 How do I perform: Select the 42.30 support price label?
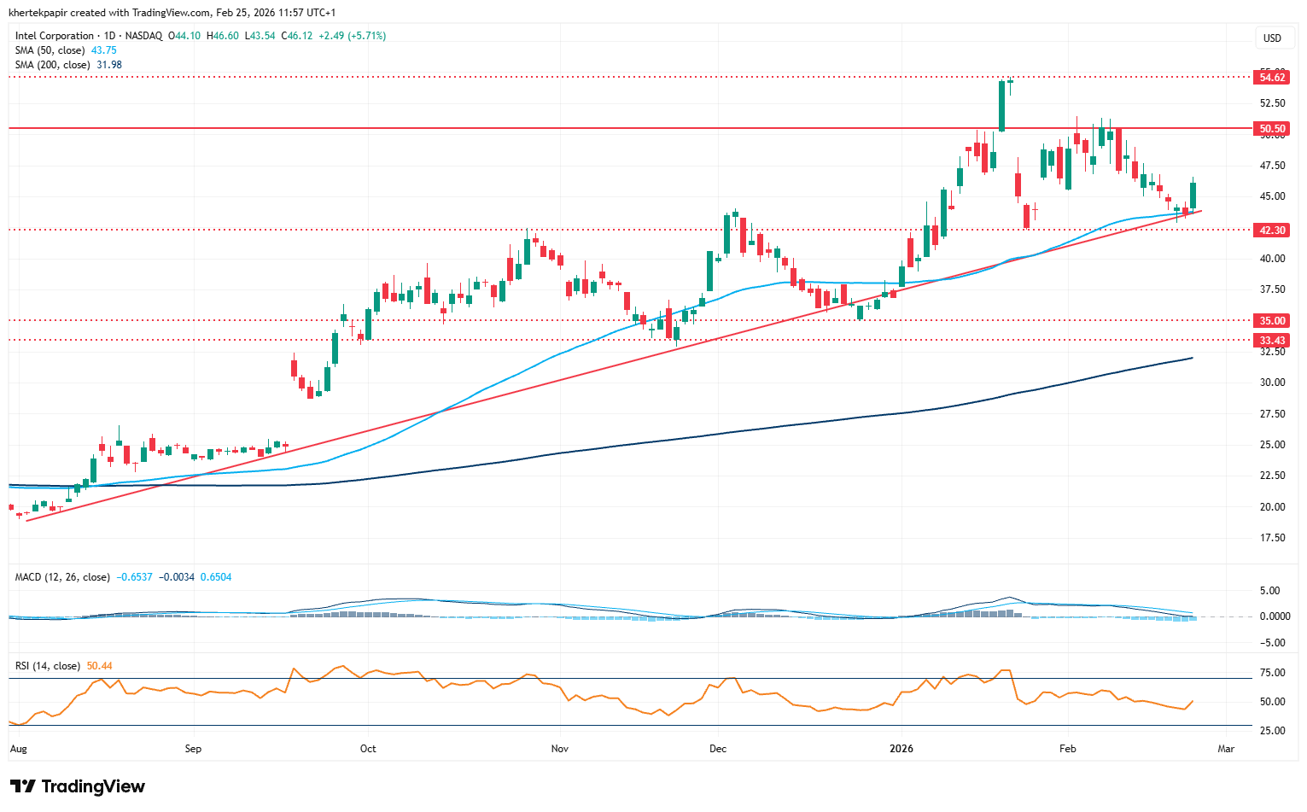pyautogui.click(x=1271, y=231)
